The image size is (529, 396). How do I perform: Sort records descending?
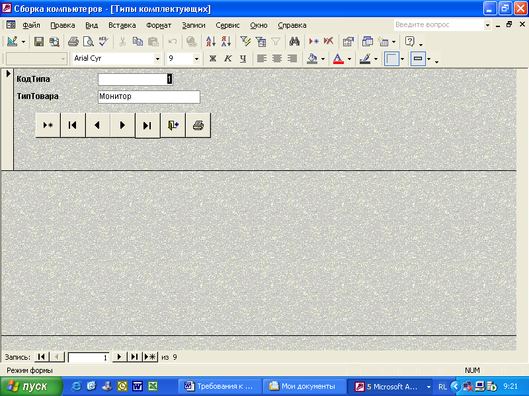(x=226, y=42)
